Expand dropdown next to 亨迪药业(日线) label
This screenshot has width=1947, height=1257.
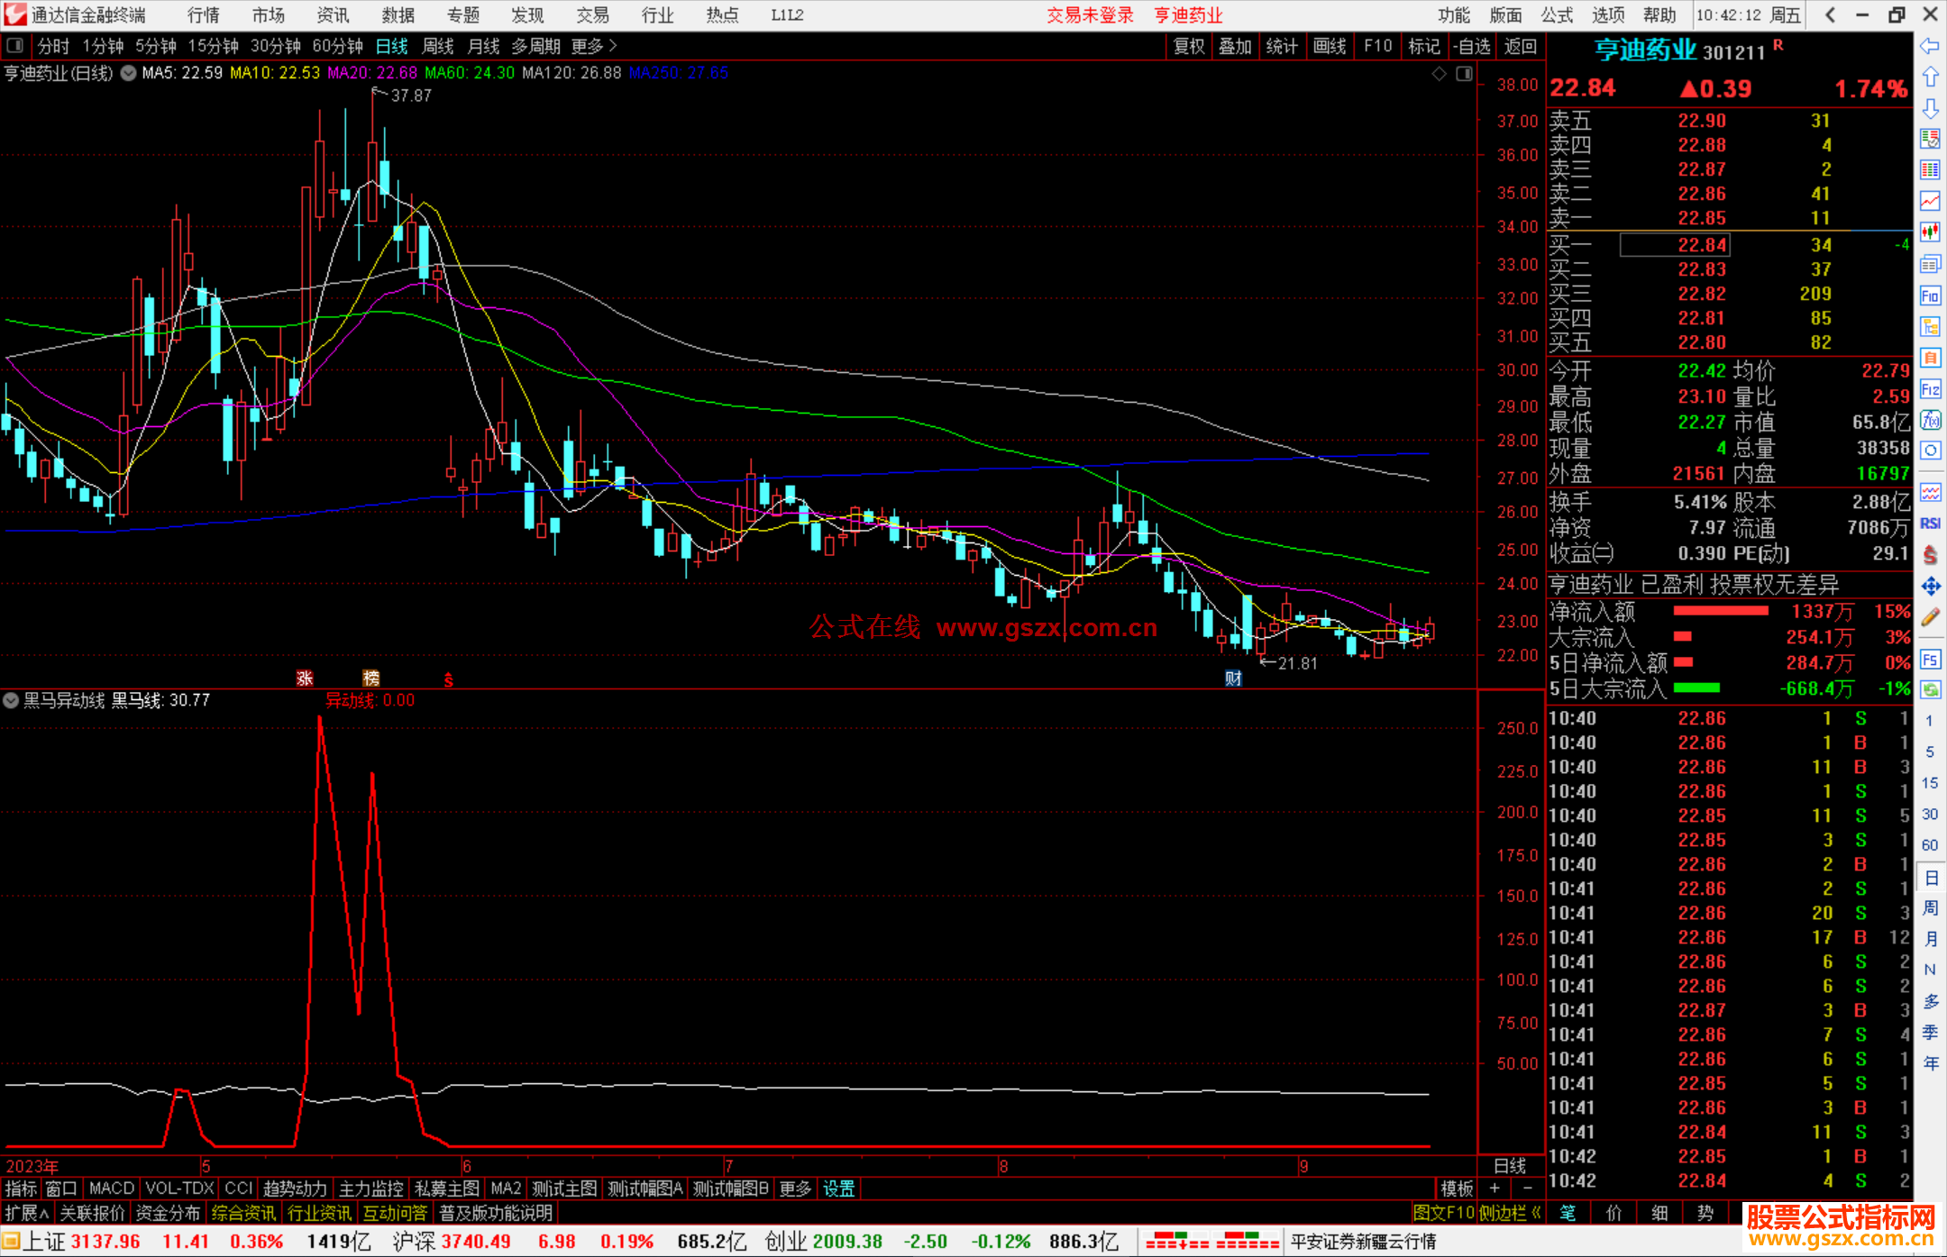[129, 73]
